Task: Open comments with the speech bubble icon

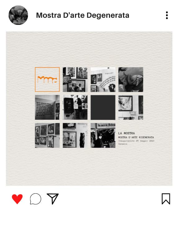Action: [35, 199]
